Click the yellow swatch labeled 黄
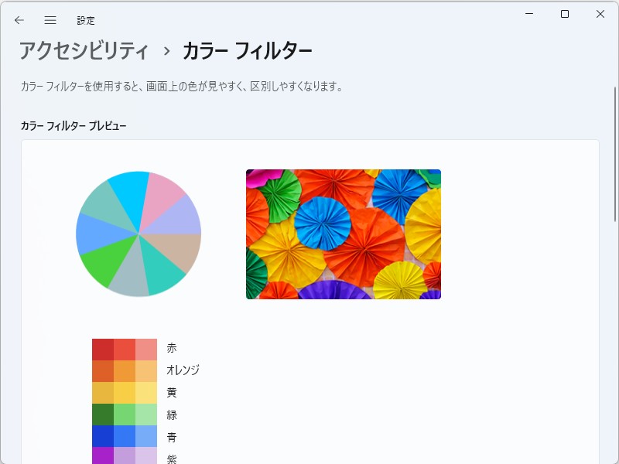The height and width of the screenshot is (464, 619). [124, 393]
